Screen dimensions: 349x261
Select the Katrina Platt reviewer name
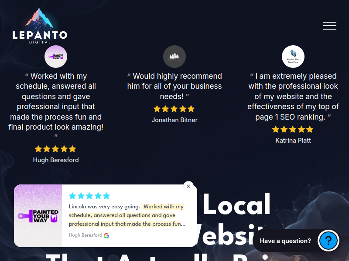(x=293, y=141)
